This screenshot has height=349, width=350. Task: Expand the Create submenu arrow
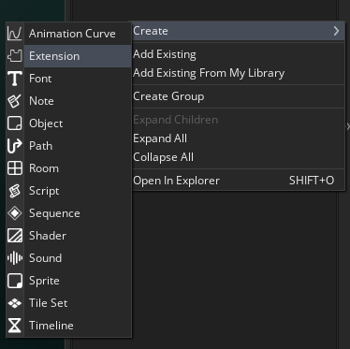[x=336, y=31]
